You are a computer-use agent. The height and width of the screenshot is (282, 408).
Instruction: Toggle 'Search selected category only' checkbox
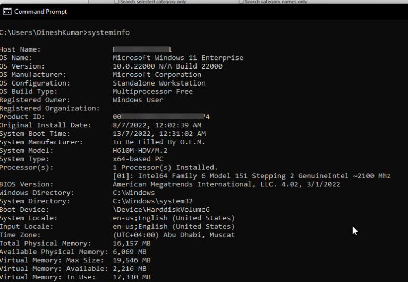[116, 2]
